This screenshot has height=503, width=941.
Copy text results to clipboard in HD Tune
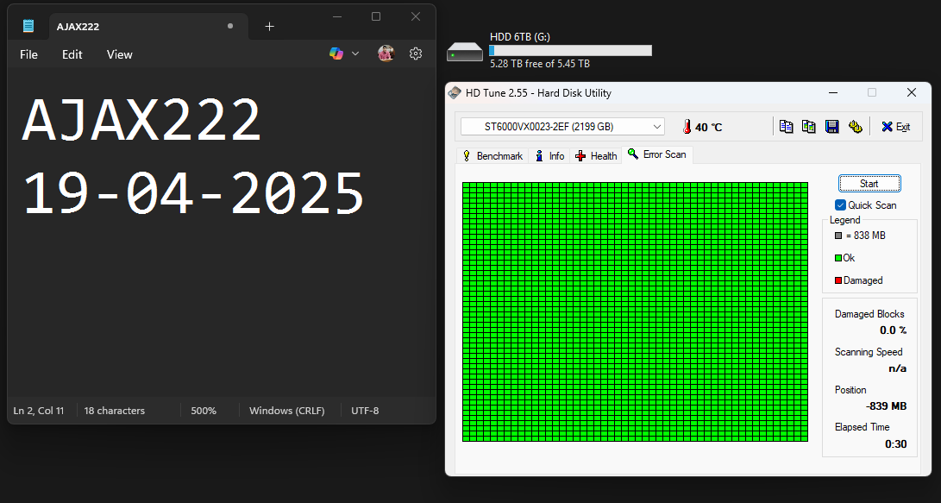[x=786, y=127]
